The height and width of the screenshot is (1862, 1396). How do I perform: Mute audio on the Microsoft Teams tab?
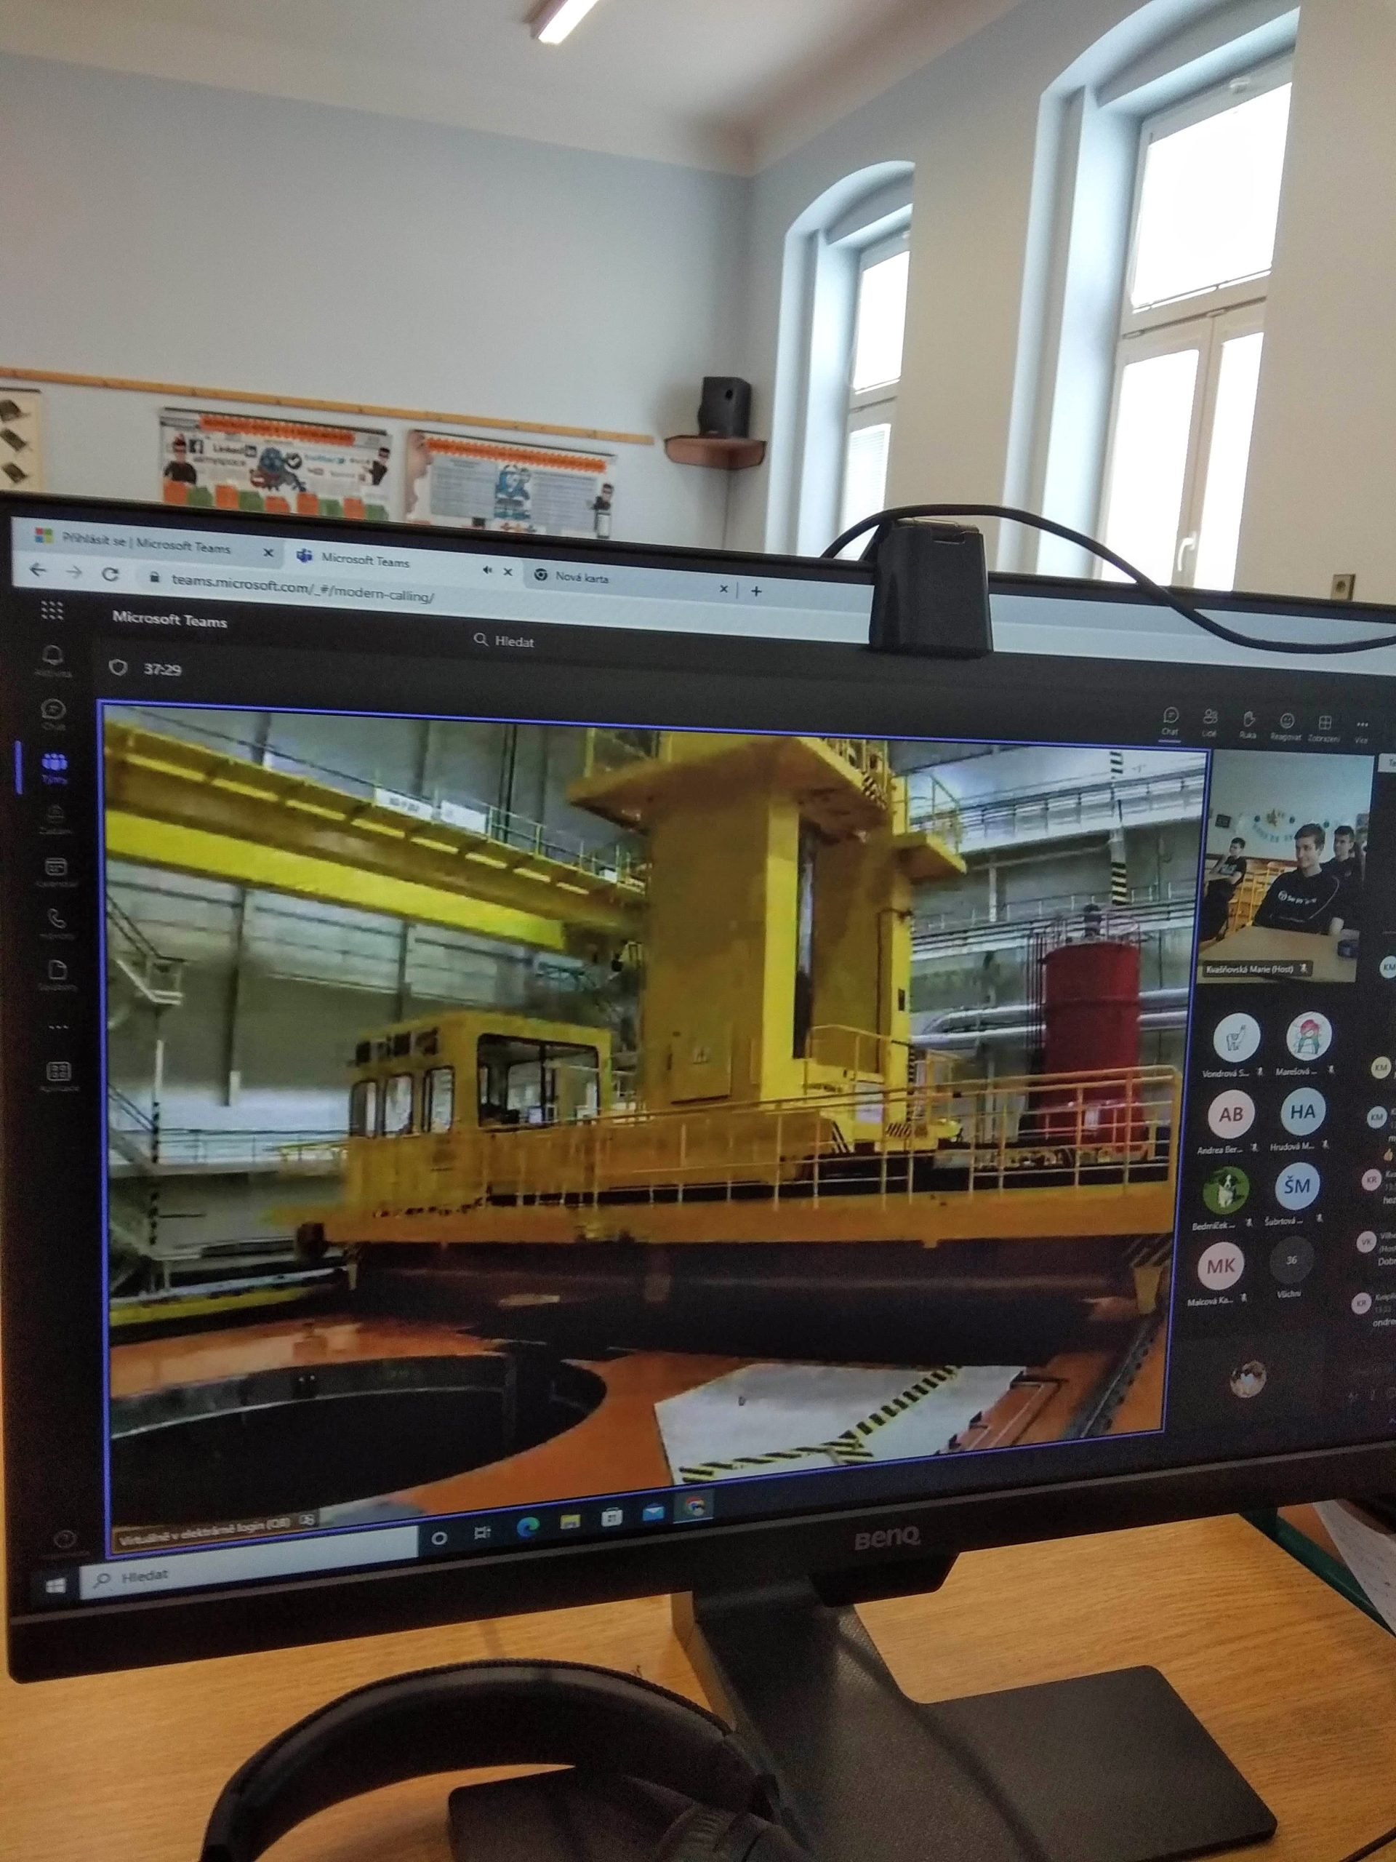486,570
